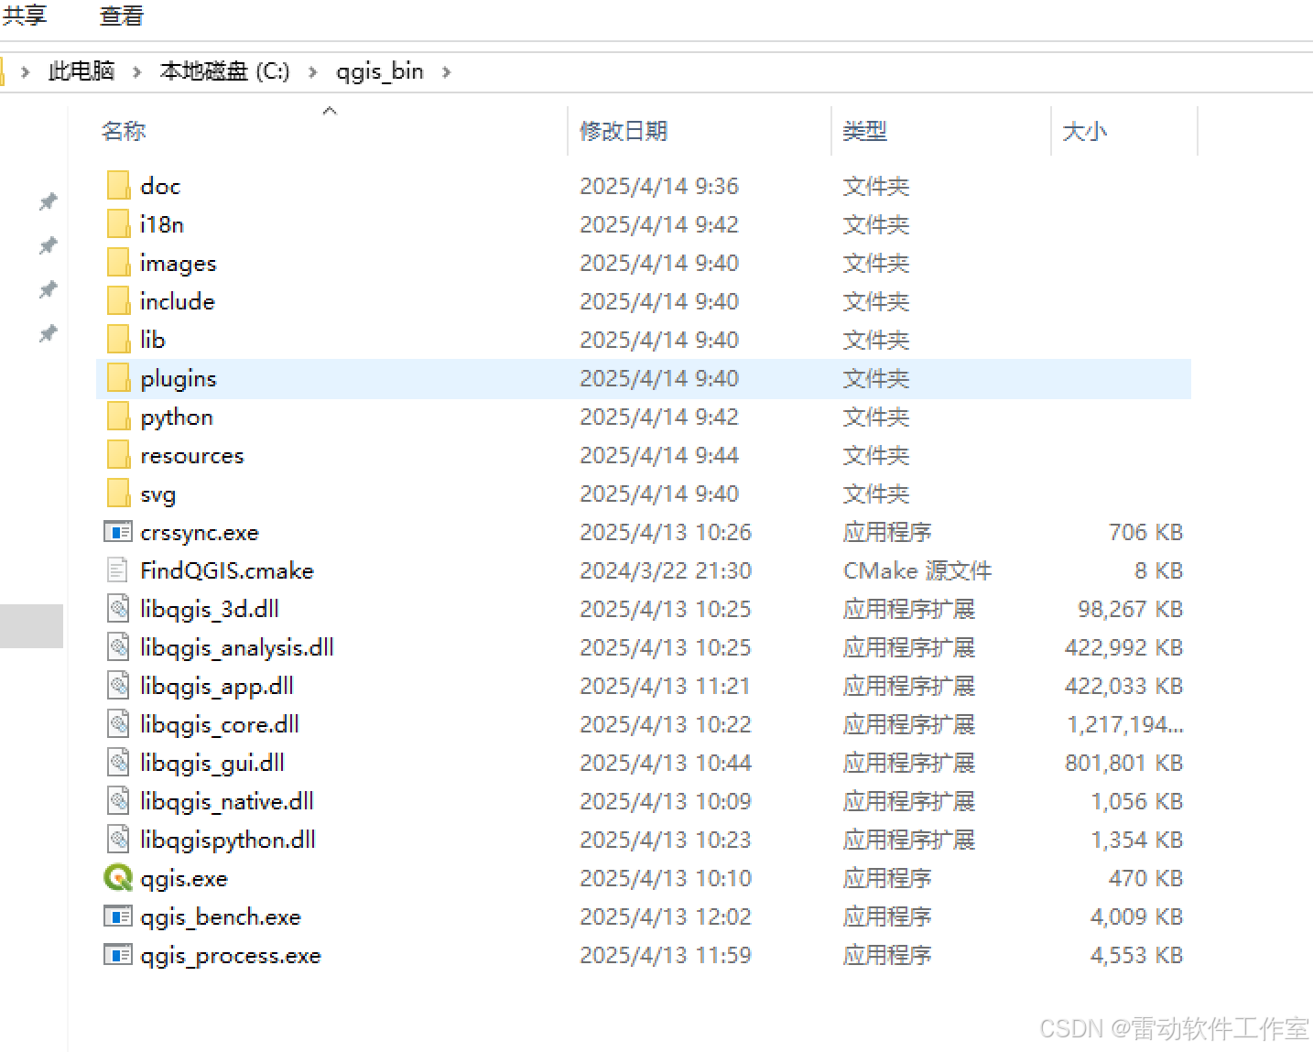The height and width of the screenshot is (1052, 1313).
Task: Go to 本地磁盘 (C:) in the breadcrumb
Action: [x=224, y=70]
